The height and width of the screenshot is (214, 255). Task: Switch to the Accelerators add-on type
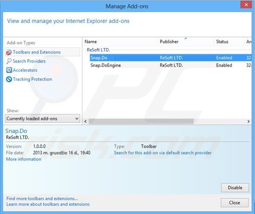pyautogui.click(x=25, y=70)
